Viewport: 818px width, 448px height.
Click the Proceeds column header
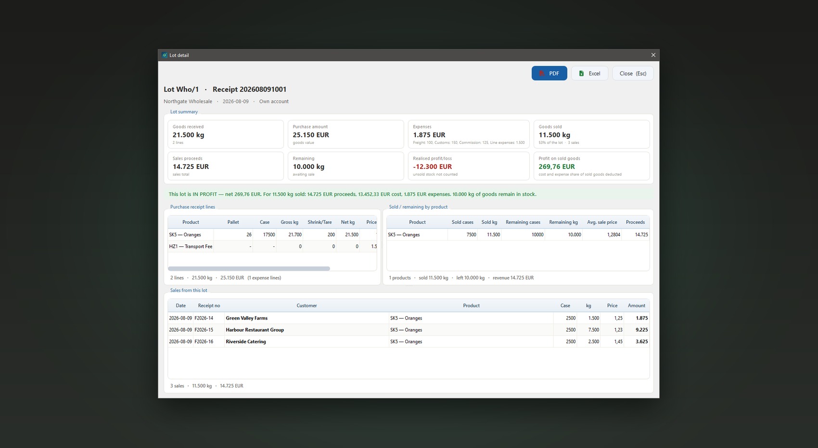coord(635,222)
